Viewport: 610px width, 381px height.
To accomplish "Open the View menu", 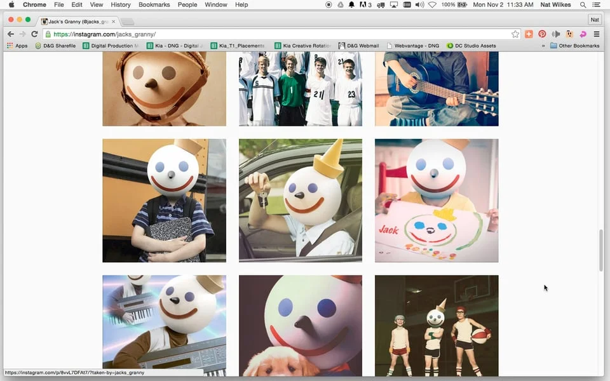I will (97, 4).
